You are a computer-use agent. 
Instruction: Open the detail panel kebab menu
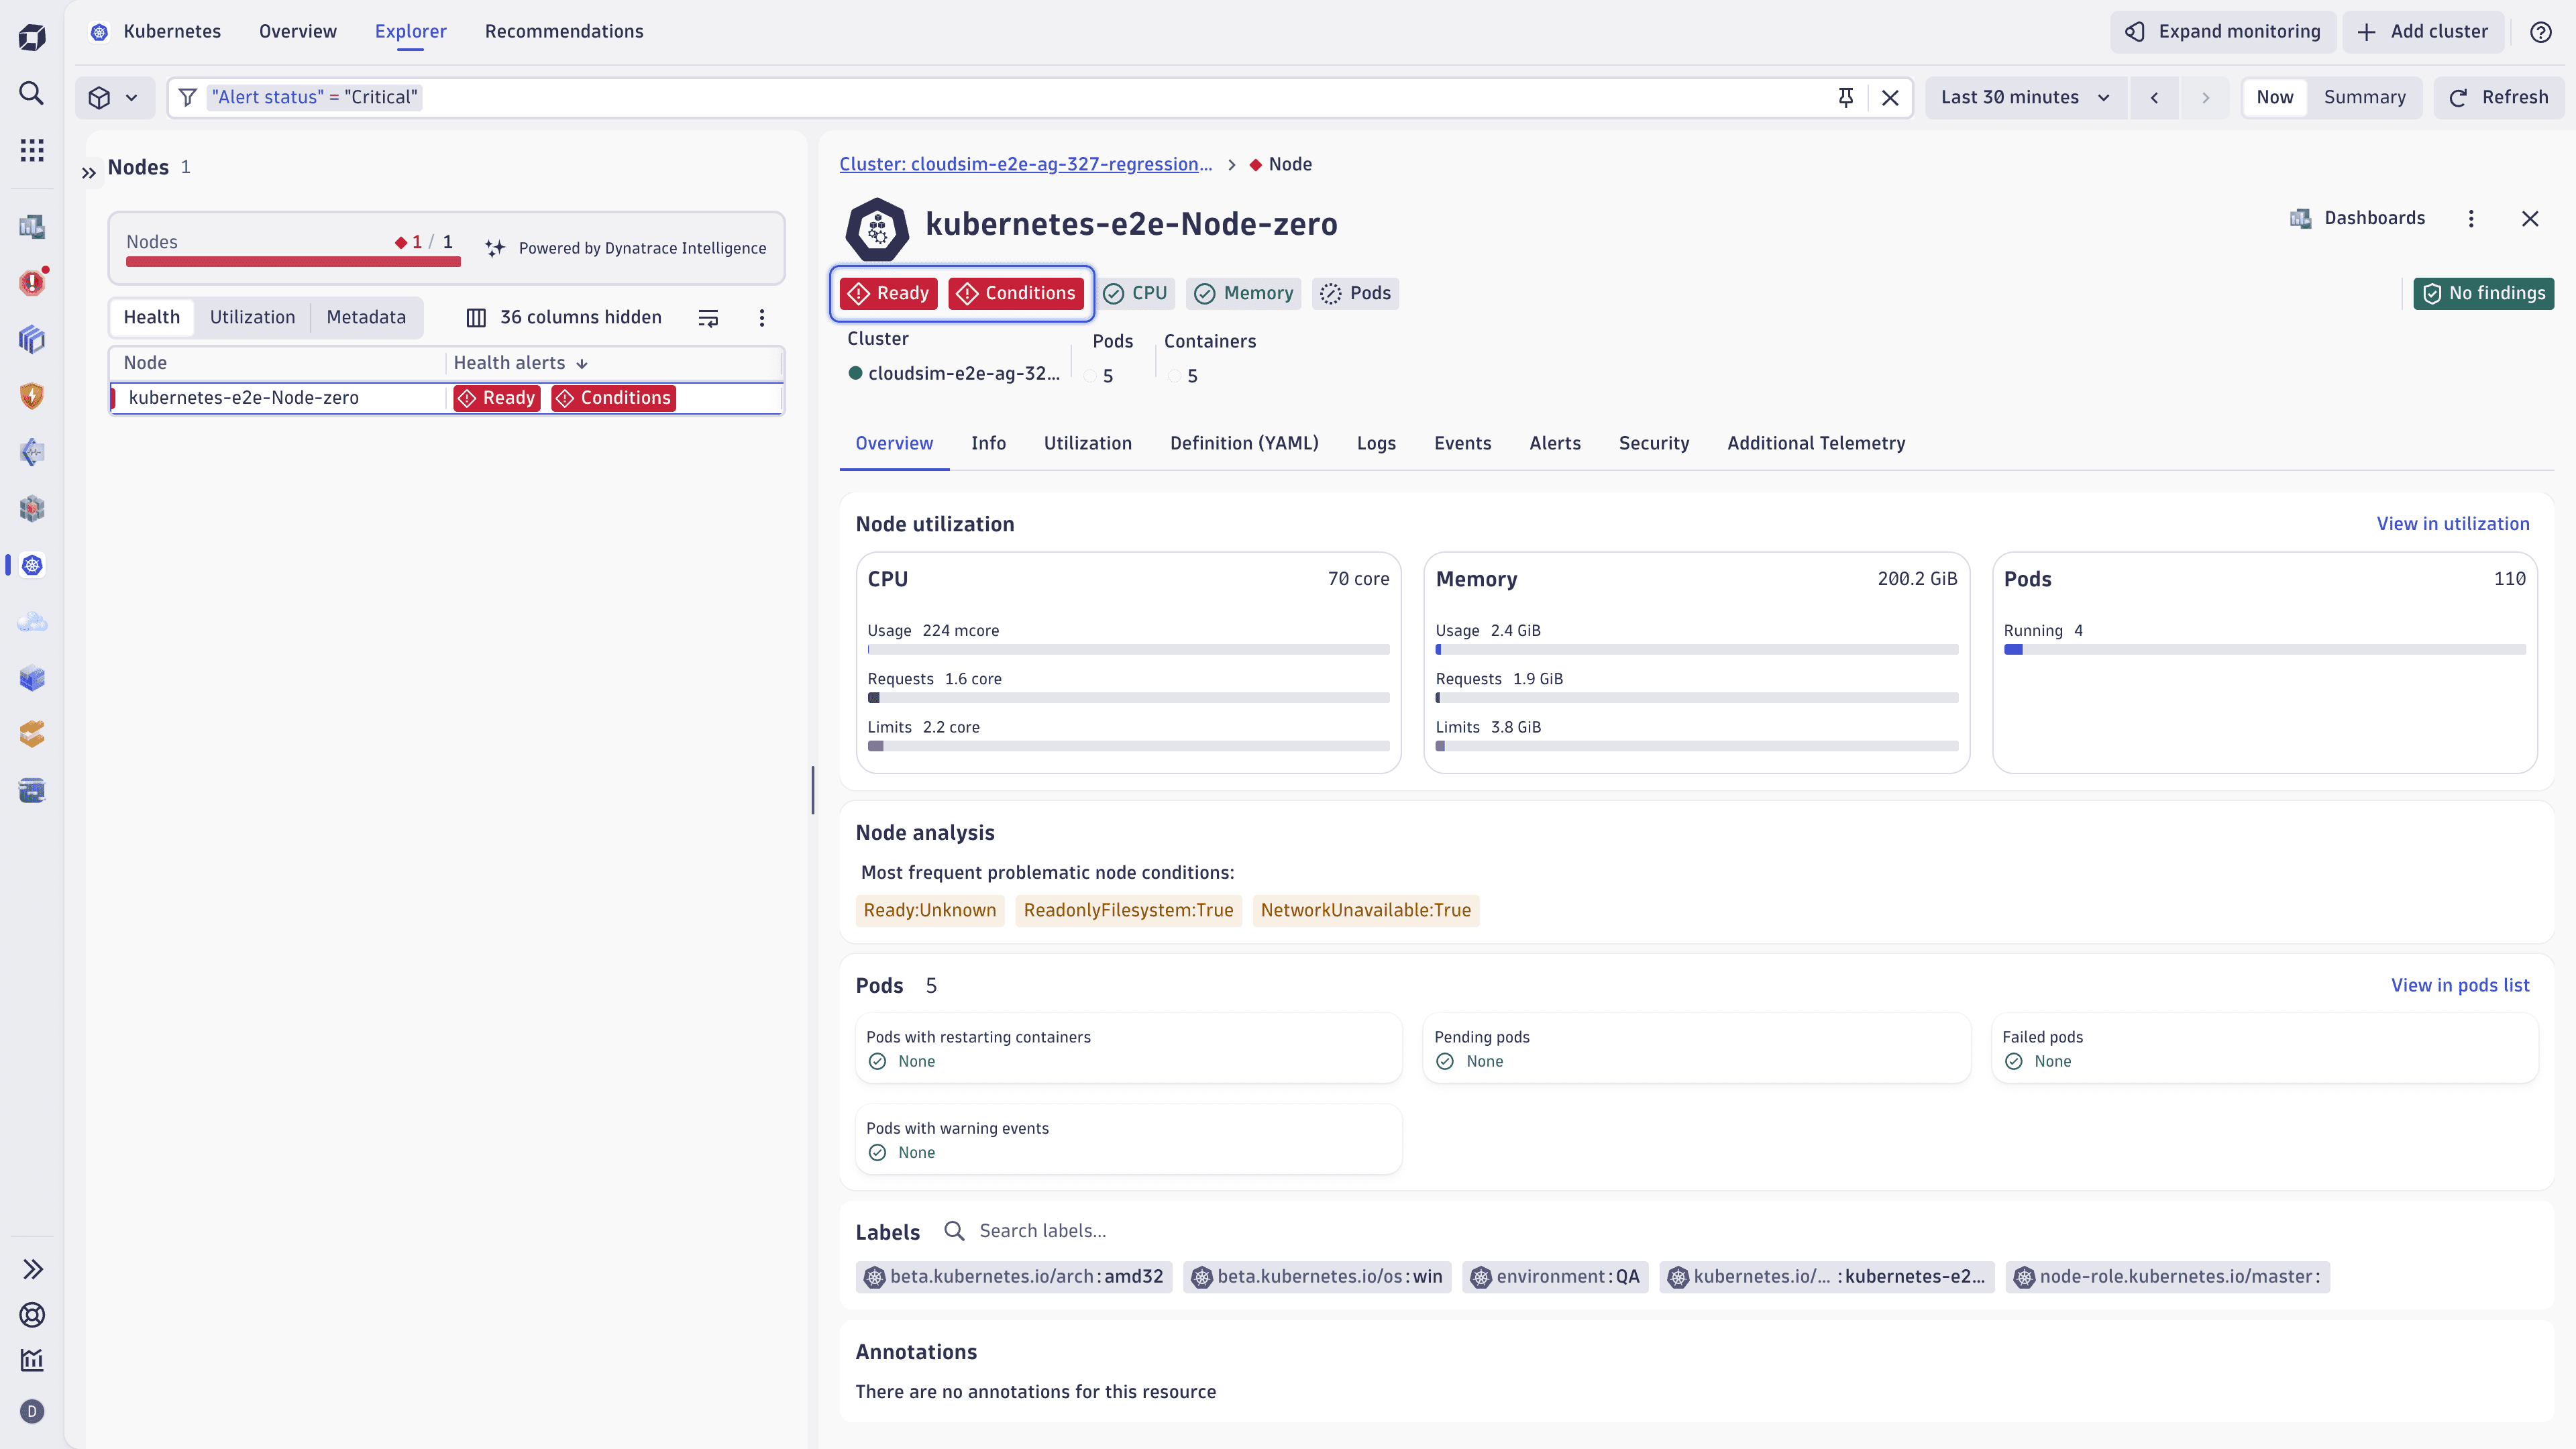coord(2471,219)
